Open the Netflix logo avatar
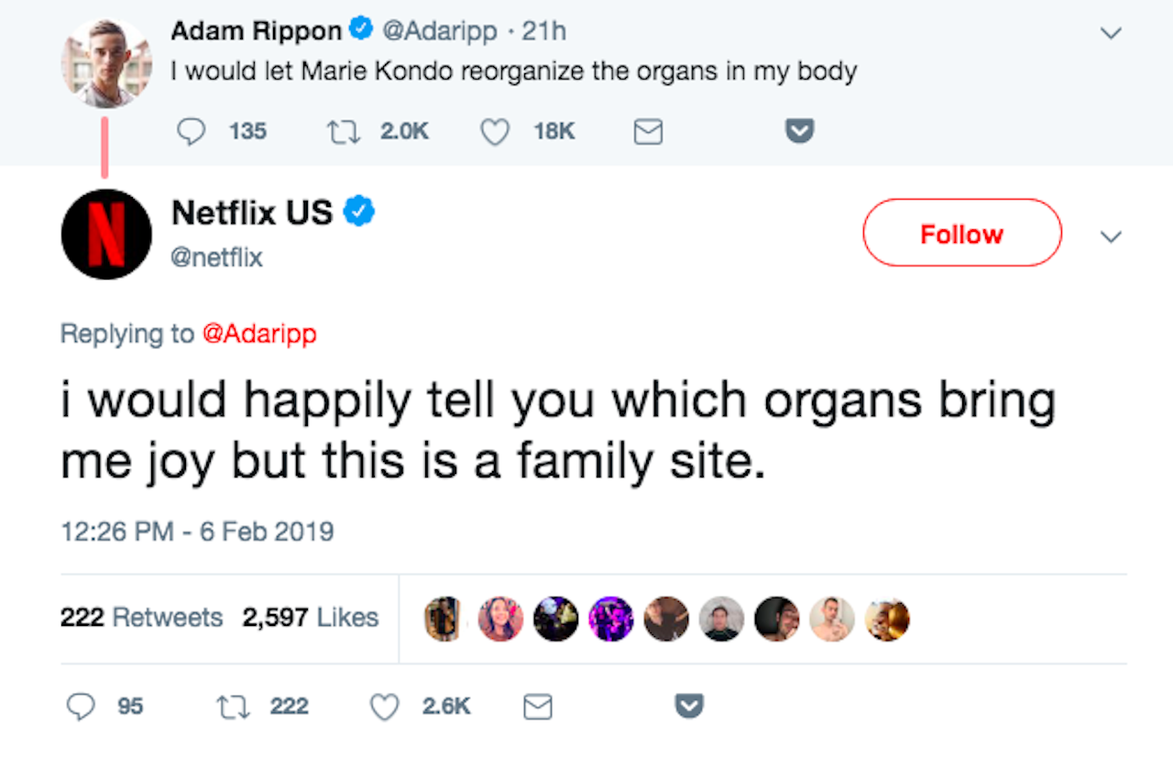This screenshot has width=1173, height=779. tap(105, 234)
